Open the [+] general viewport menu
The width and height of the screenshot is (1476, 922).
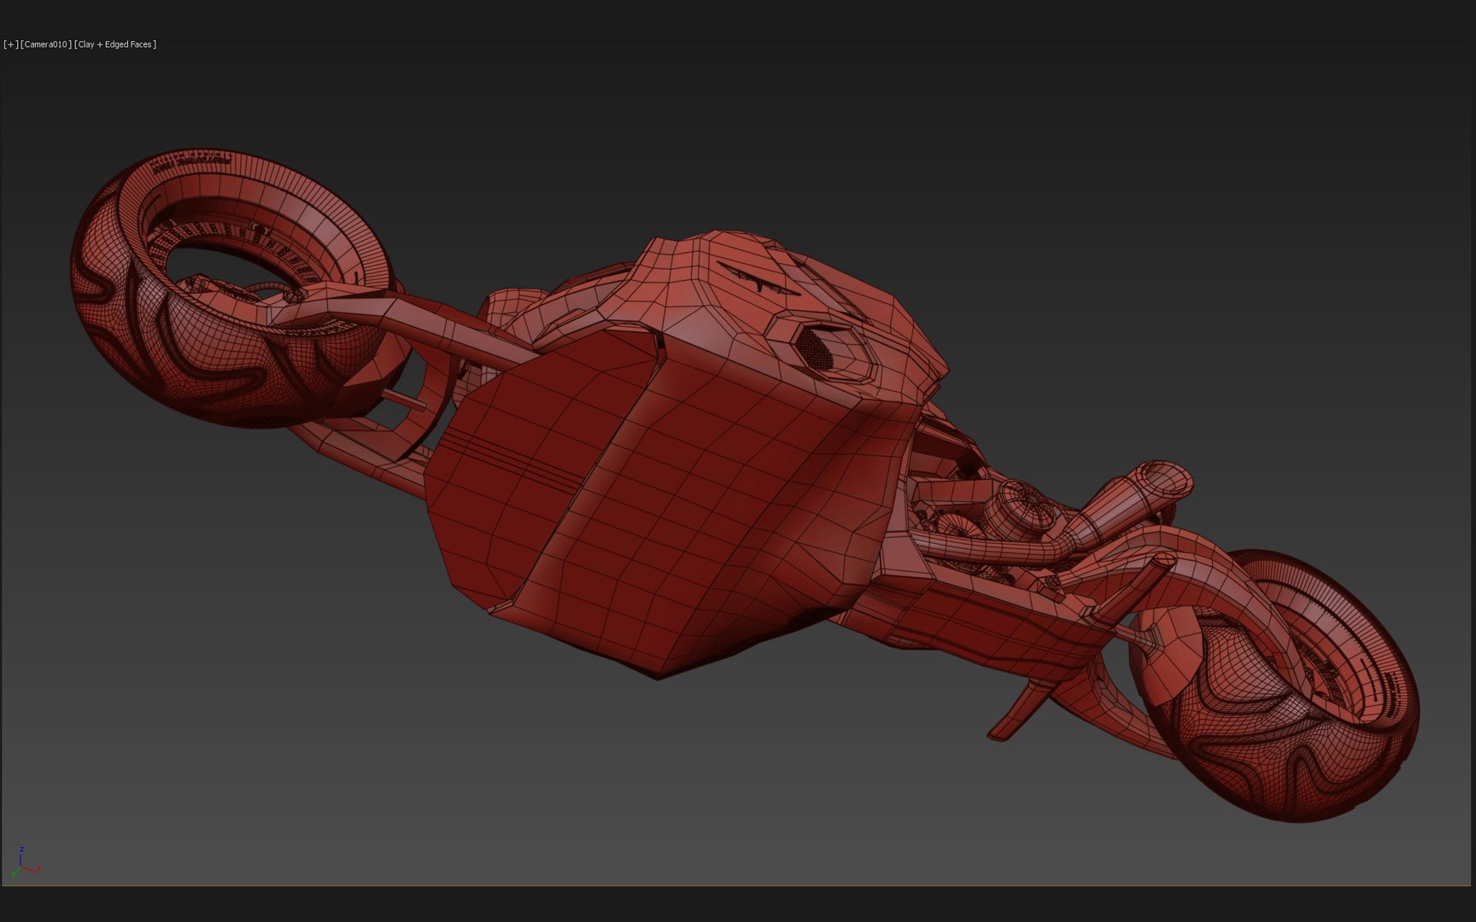coord(11,44)
